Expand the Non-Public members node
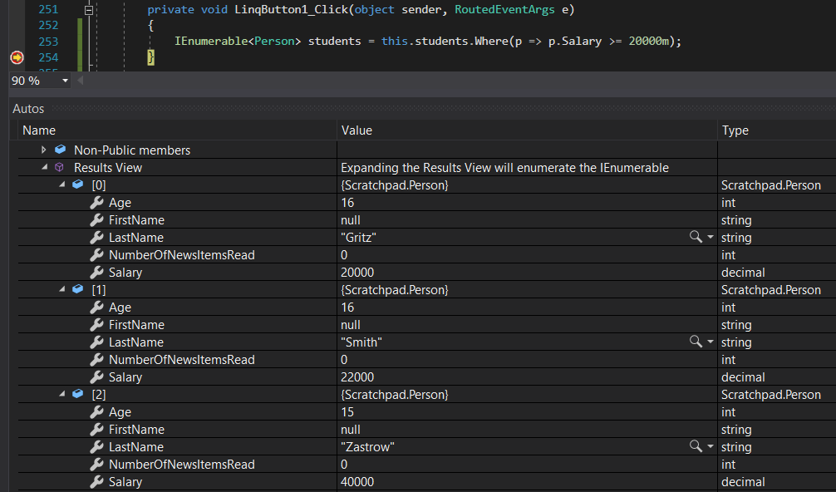 [x=44, y=150]
